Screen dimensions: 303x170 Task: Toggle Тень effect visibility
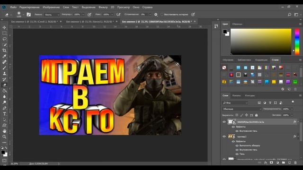(237, 154)
